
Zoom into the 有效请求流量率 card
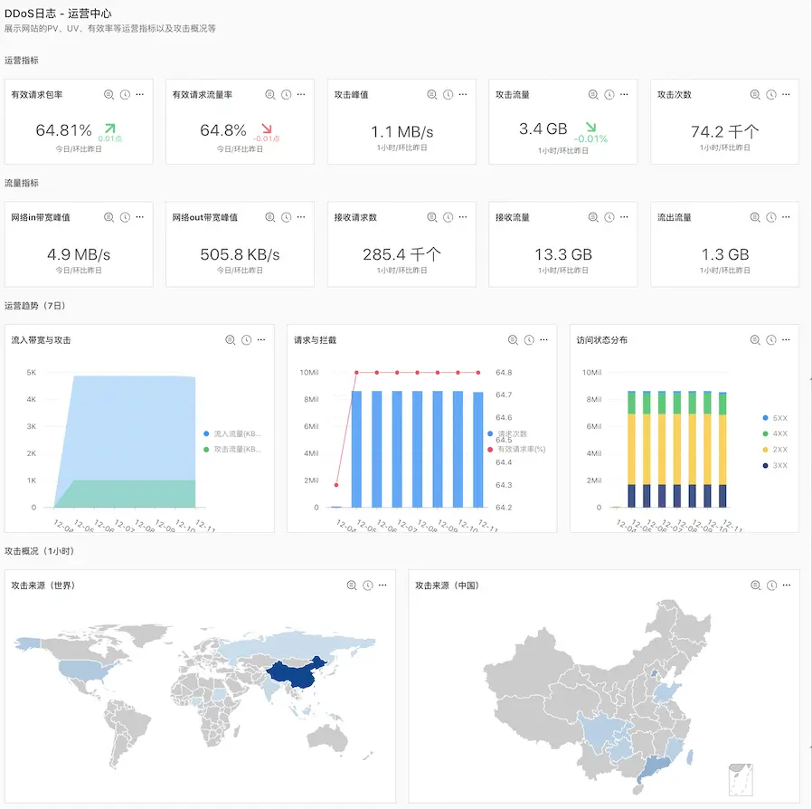point(270,94)
